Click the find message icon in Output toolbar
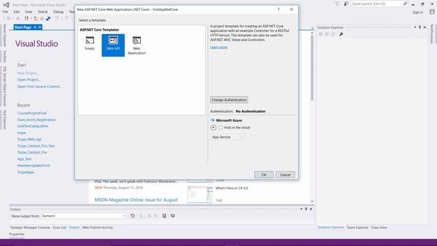The height and width of the screenshot is (246, 437). pyautogui.click(x=132, y=216)
